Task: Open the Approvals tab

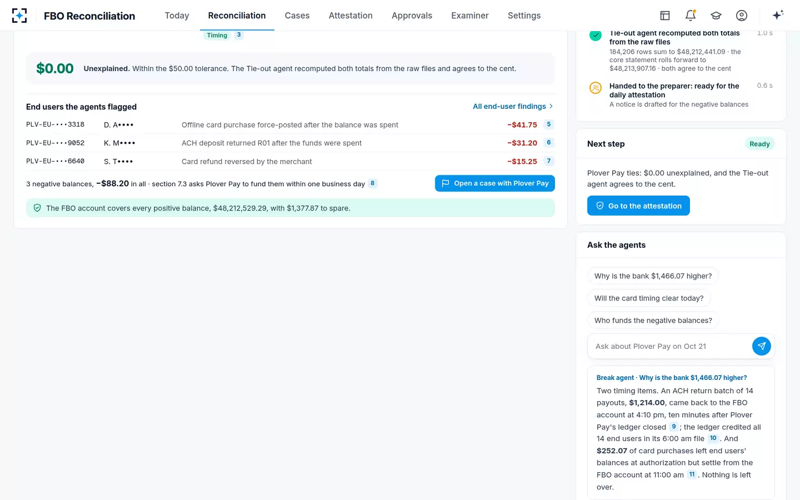Action: pyautogui.click(x=412, y=16)
